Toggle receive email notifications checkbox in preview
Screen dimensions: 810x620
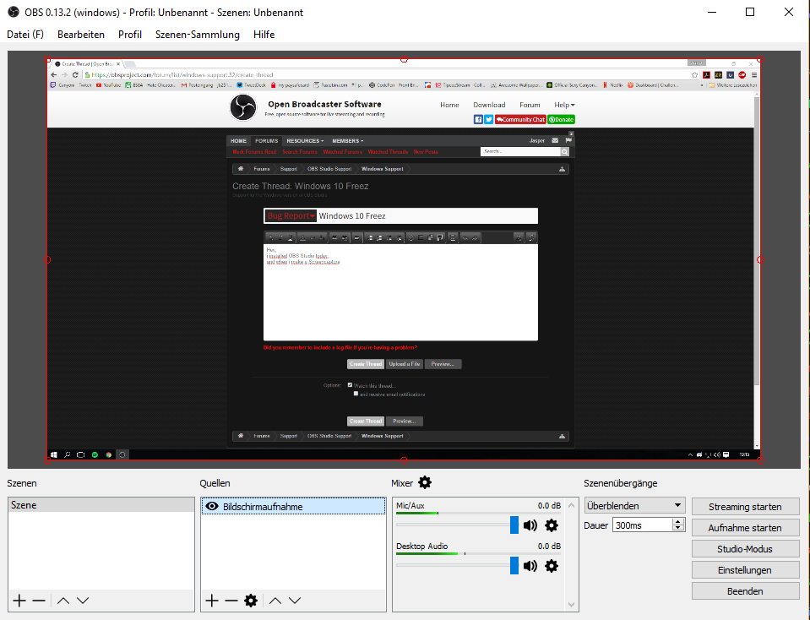pyautogui.click(x=356, y=394)
